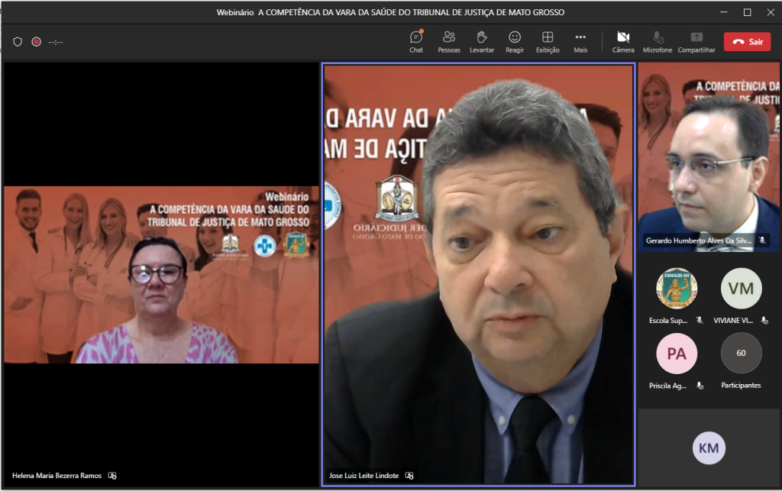This screenshot has height=491, width=782.
Task: Toggle the Microfone mute state
Action: [658, 41]
